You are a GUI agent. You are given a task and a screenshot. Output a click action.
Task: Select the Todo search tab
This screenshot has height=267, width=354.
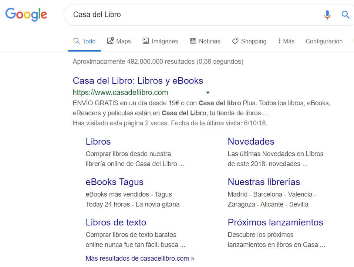84,41
